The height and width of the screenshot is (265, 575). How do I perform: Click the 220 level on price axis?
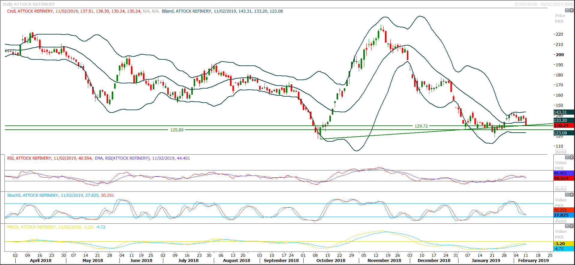pyautogui.click(x=559, y=34)
